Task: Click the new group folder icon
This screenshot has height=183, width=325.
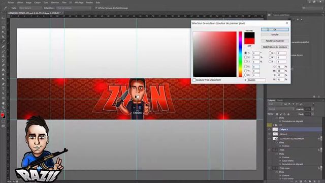Action: click(310, 181)
